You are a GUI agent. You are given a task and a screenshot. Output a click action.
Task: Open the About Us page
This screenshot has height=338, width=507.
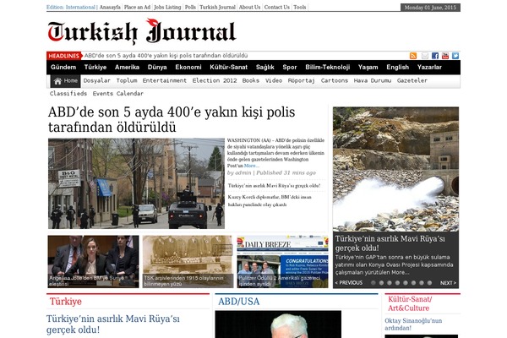[x=249, y=7]
